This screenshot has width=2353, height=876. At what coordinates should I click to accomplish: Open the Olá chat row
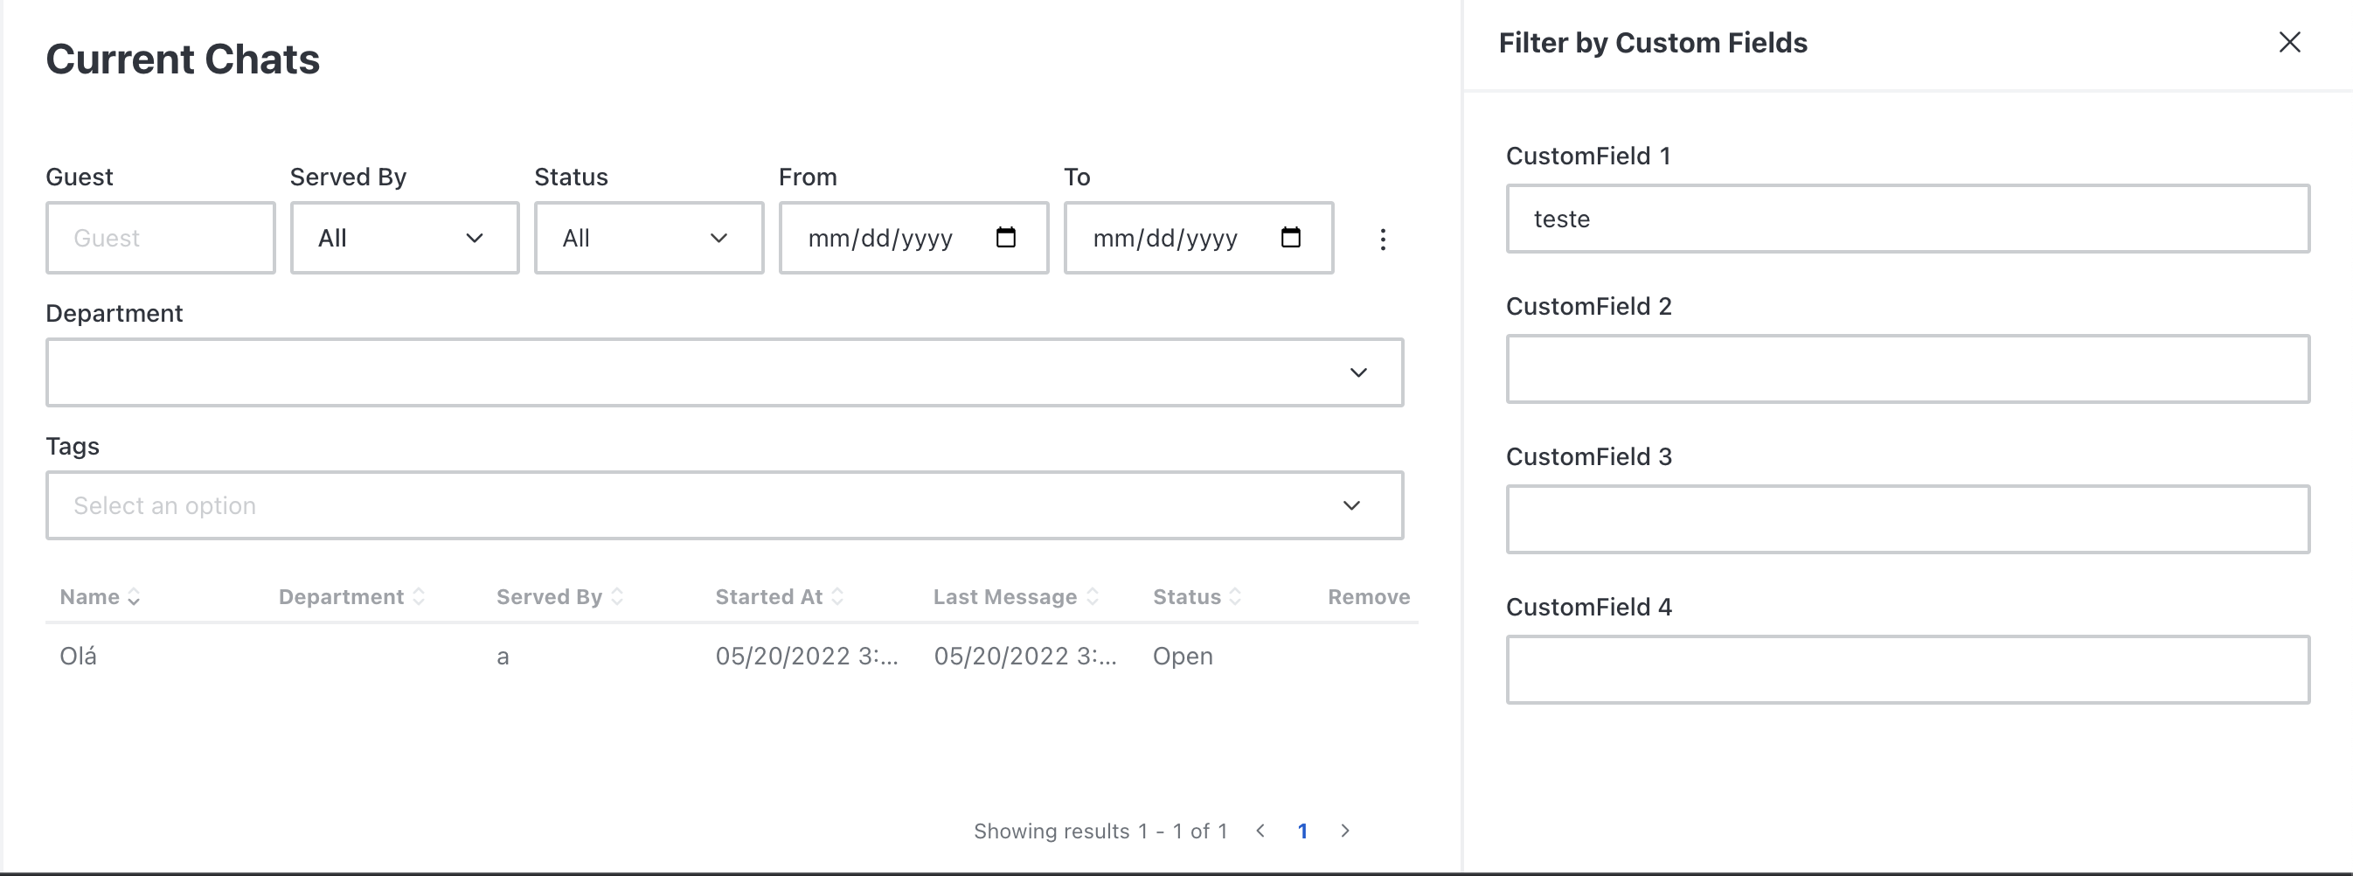(x=731, y=656)
